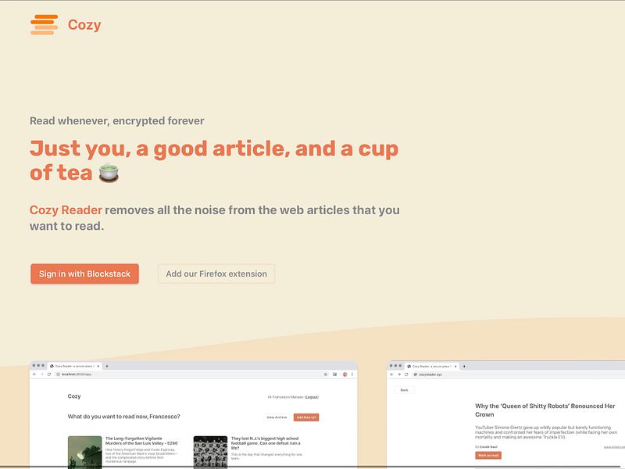The width and height of the screenshot is (625, 469).
Task: Click 'View Archive' in left mockup
Action: click(x=277, y=417)
